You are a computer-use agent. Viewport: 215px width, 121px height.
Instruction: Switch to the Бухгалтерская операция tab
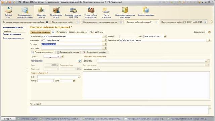[x=95, y=52]
